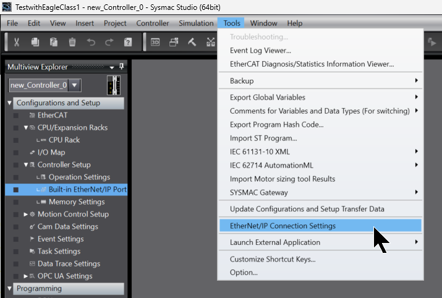
Task: Open the IEC 61131-10 XML submenu
Action: (320, 151)
